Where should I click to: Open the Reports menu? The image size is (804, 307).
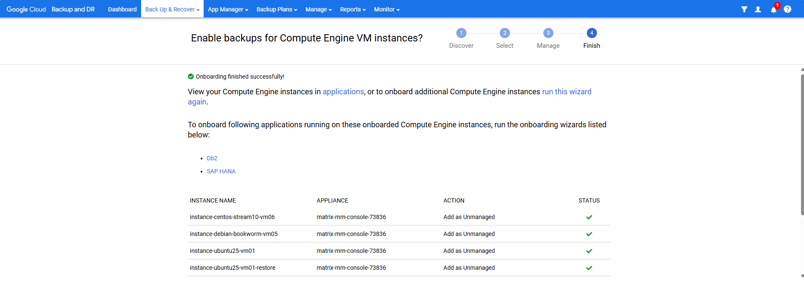coord(353,9)
